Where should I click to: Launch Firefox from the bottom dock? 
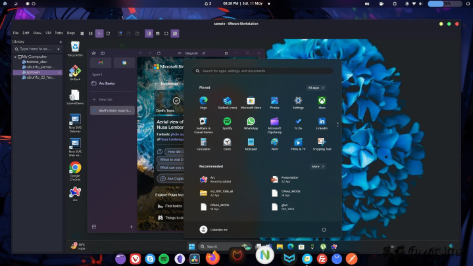click(x=212, y=258)
